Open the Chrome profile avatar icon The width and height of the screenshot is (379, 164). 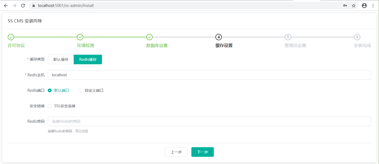click(364, 6)
